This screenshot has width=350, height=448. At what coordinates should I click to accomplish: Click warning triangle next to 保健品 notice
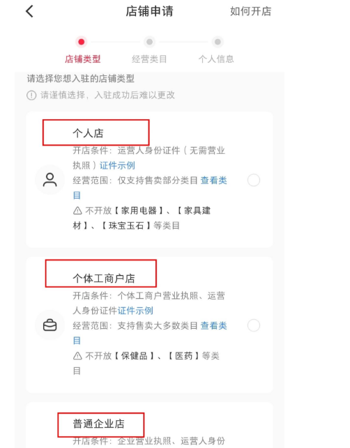[x=77, y=356]
